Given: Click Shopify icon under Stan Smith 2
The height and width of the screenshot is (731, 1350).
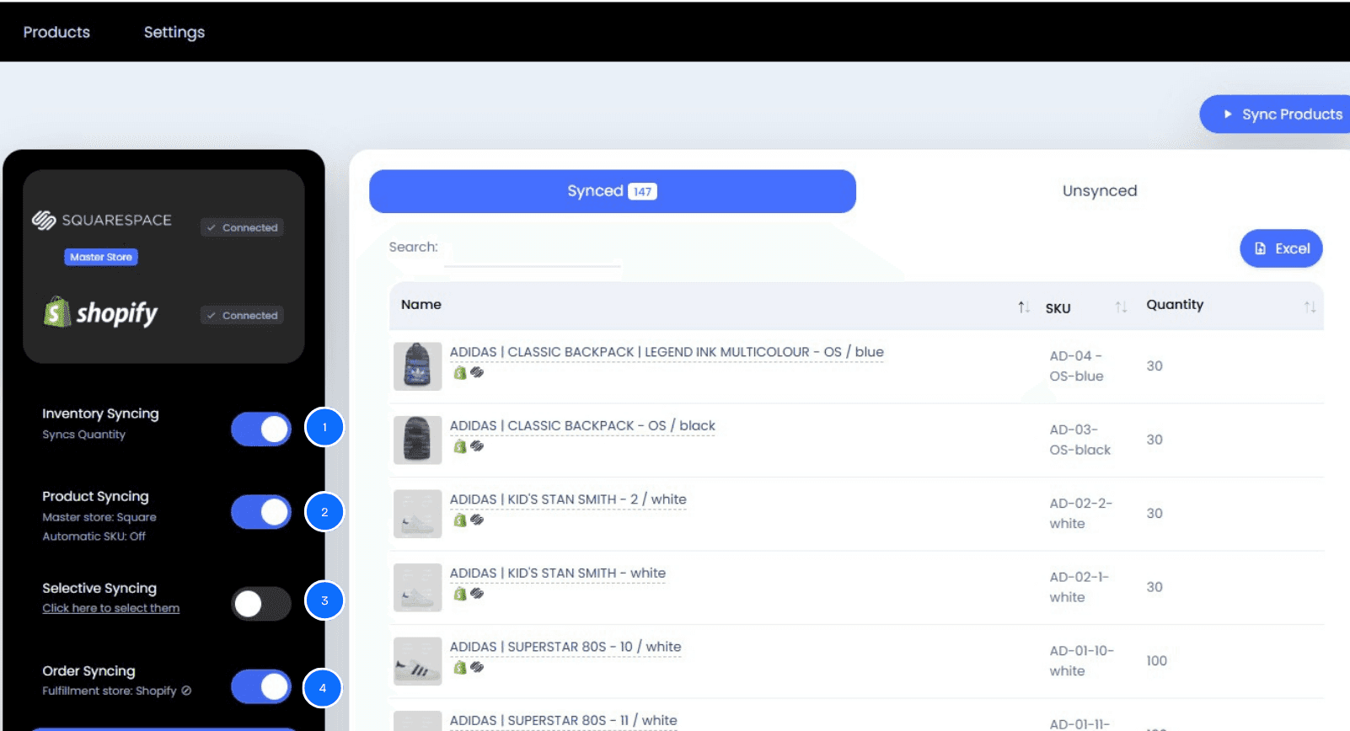Looking at the screenshot, I should pyautogui.click(x=460, y=520).
